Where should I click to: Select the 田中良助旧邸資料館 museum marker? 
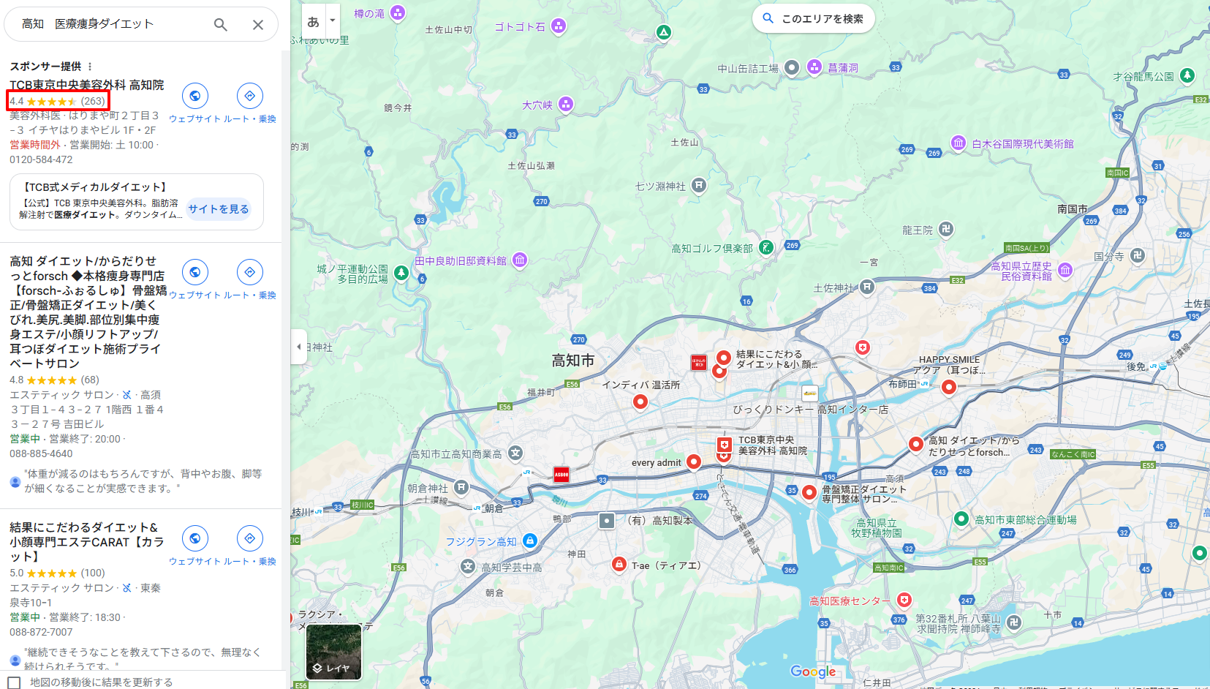pyautogui.click(x=520, y=260)
